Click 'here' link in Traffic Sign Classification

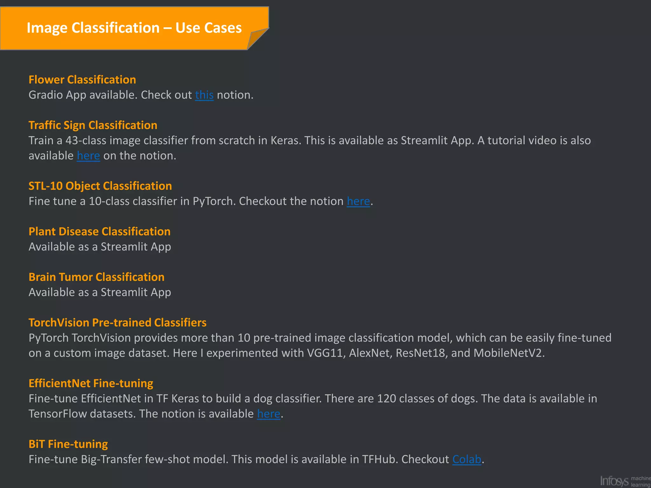pos(88,156)
